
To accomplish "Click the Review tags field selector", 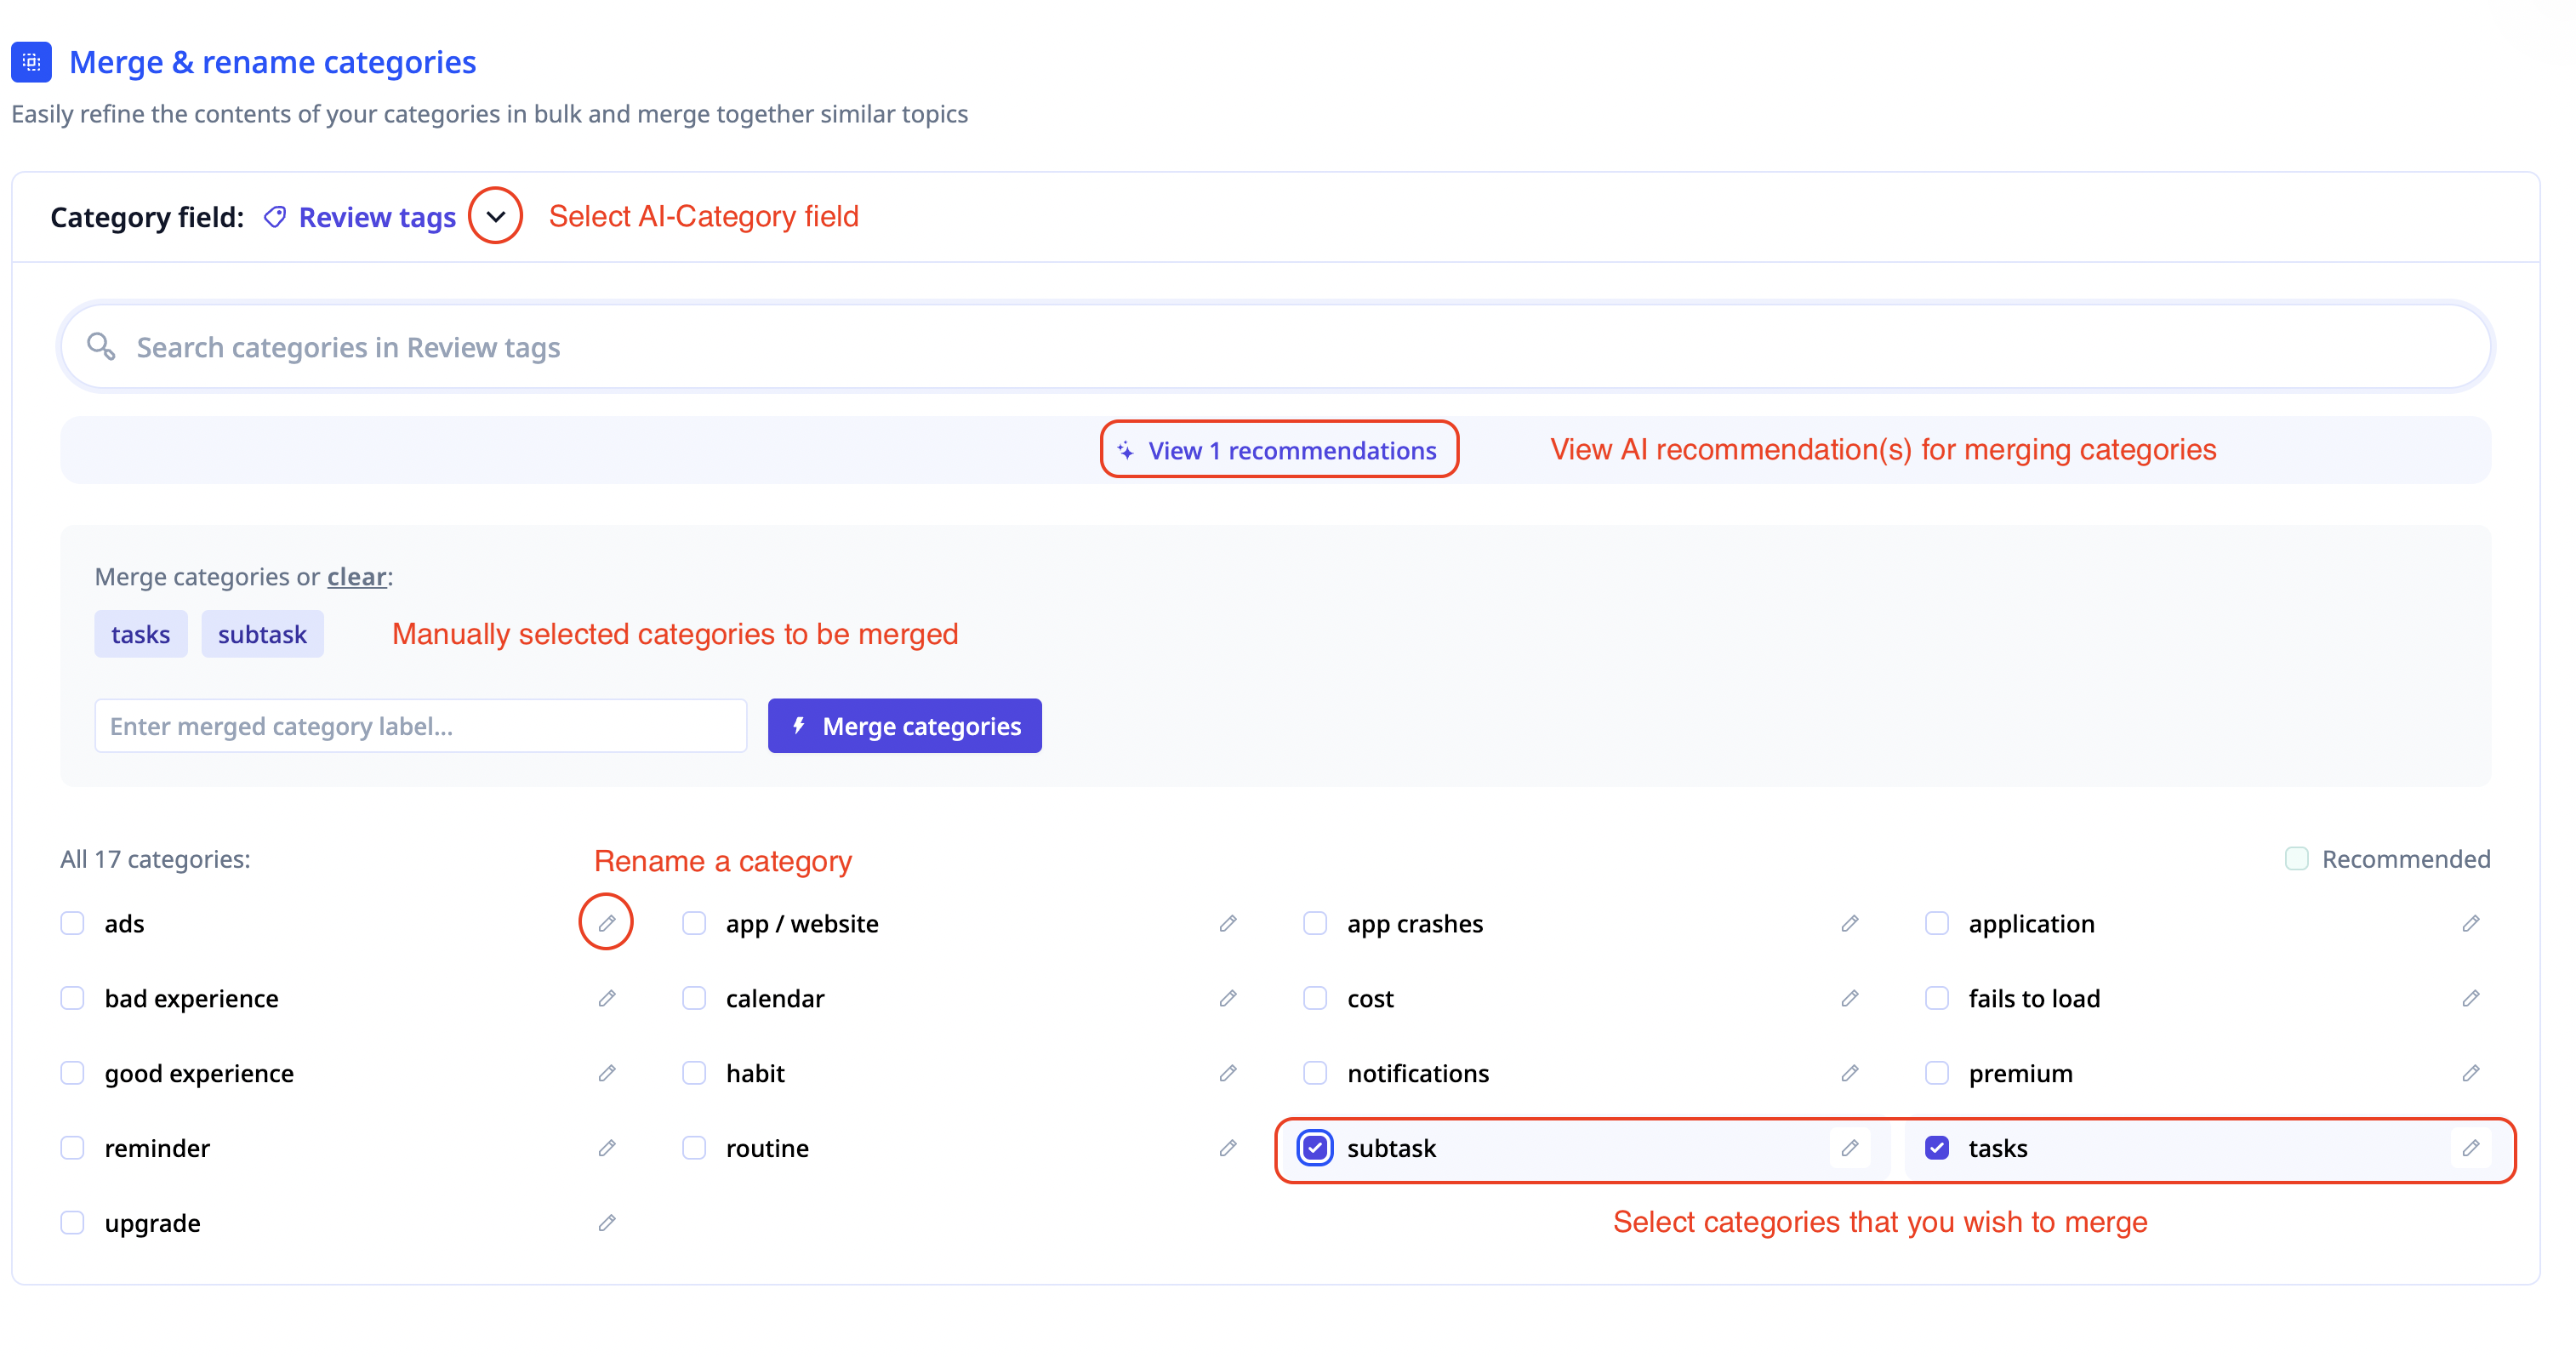I will pyautogui.click(x=376, y=217).
